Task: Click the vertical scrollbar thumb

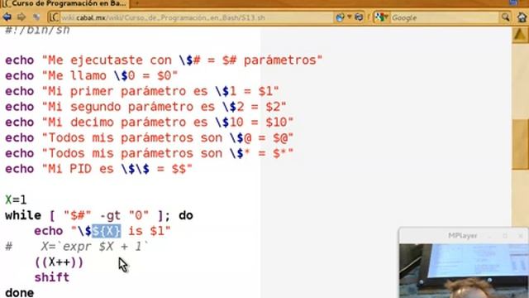Action: (x=520, y=144)
